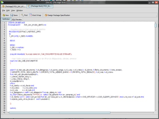The height and width of the screenshot is (119, 159).
Task: Click the application icon in title bar
Action: (2, 2)
